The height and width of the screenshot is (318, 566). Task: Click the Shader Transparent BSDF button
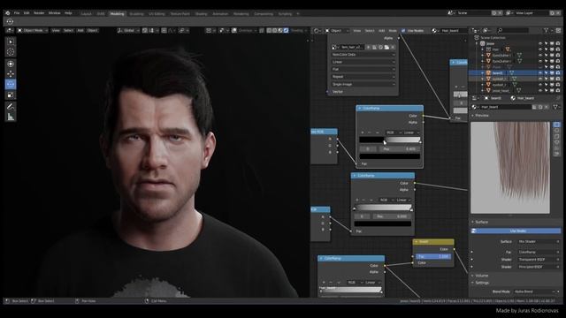click(539, 260)
